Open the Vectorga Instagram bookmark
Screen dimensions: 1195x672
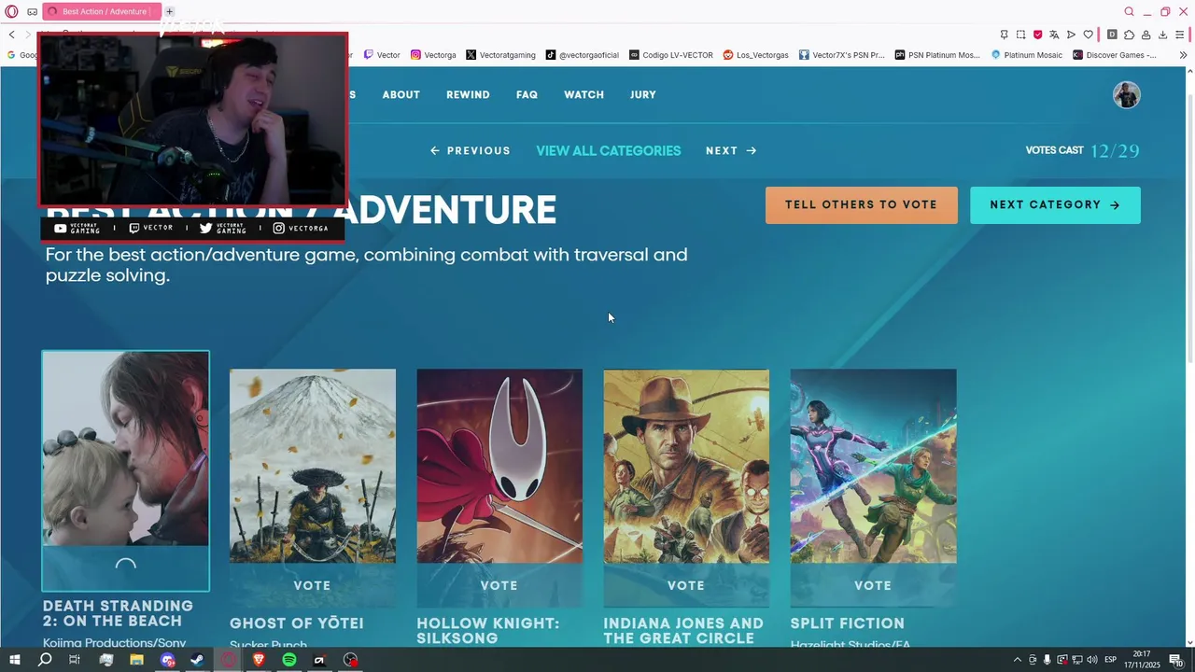click(433, 55)
